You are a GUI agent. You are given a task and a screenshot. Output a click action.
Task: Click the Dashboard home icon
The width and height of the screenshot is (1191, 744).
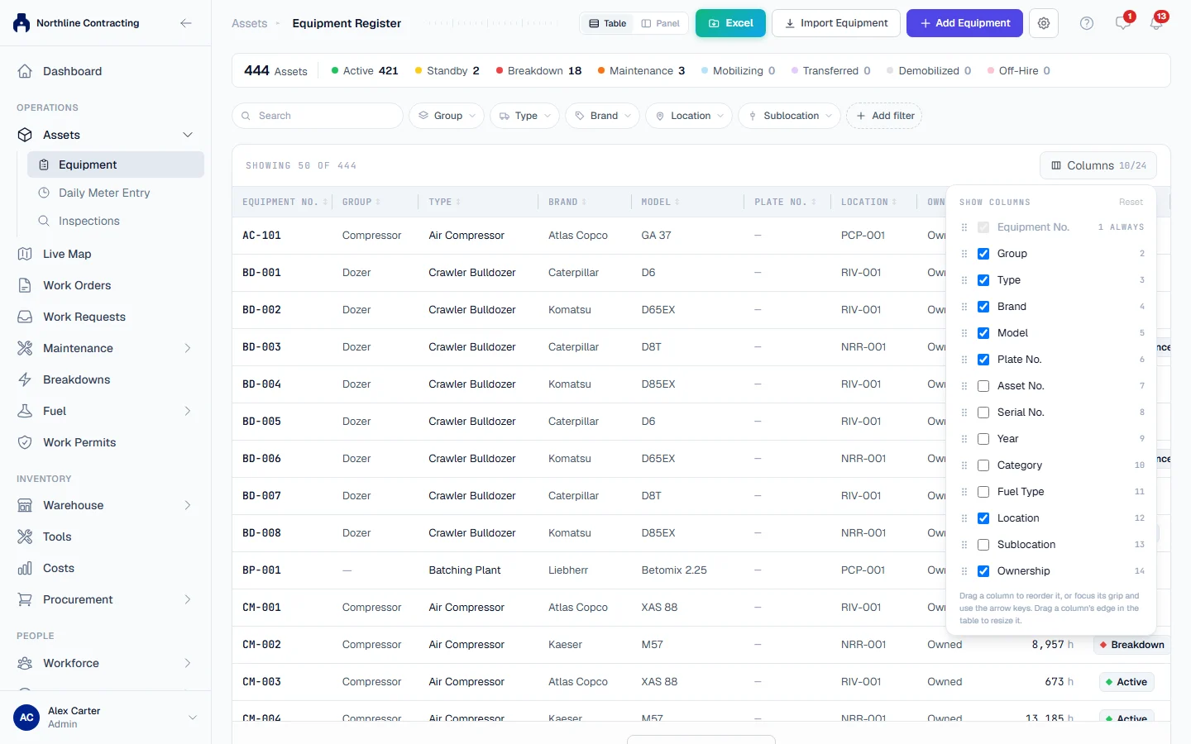tap(25, 71)
